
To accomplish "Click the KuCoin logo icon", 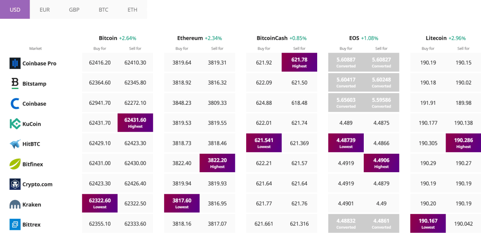I will click(15, 124).
